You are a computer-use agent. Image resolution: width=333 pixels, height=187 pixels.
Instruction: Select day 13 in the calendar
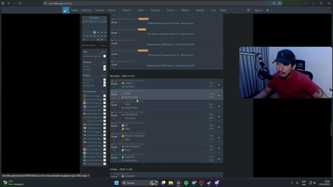pyautogui.click(x=94, y=32)
